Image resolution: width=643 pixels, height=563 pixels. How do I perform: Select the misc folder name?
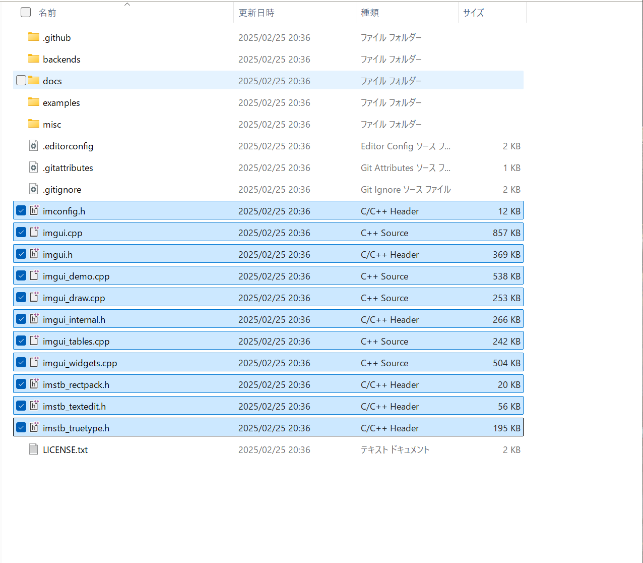[52, 125]
